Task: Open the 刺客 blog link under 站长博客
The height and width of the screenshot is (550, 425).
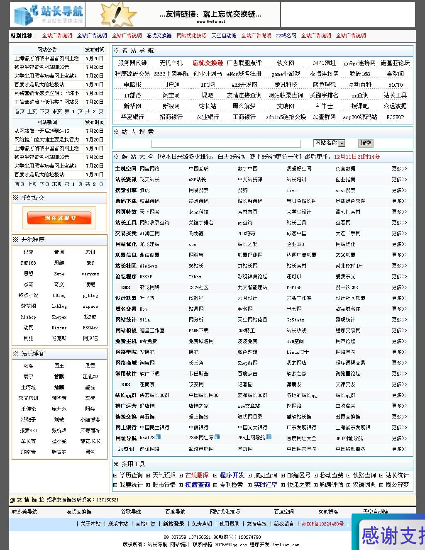Action: (x=29, y=366)
